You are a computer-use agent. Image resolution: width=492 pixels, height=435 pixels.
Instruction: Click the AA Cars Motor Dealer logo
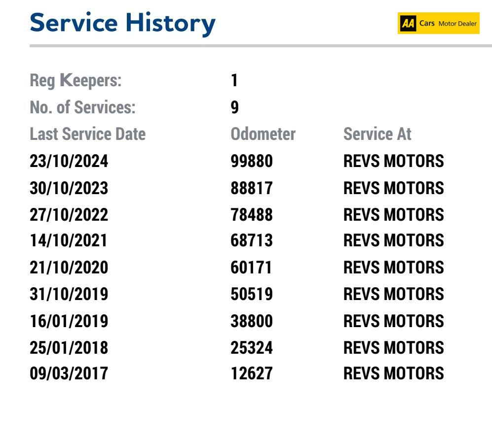click(438, 23)
